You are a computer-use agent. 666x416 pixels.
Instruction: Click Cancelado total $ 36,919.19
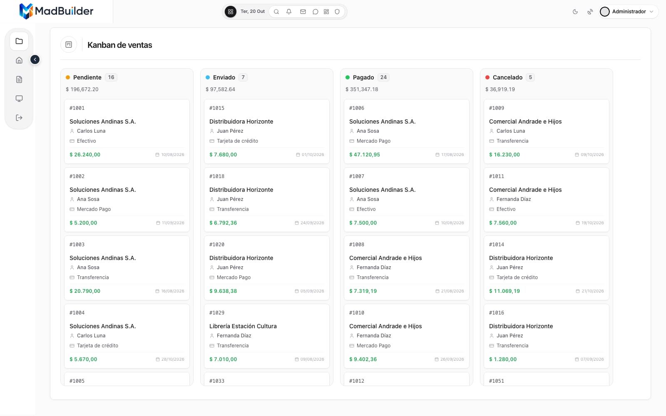coord(500,89)
